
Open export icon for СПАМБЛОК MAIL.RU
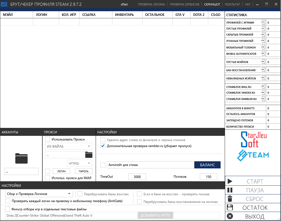263,86
